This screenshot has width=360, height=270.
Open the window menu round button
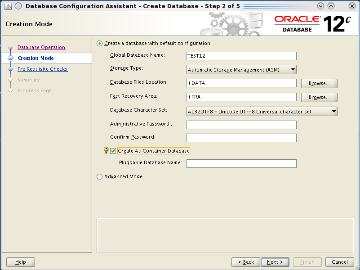coord(18,6)
